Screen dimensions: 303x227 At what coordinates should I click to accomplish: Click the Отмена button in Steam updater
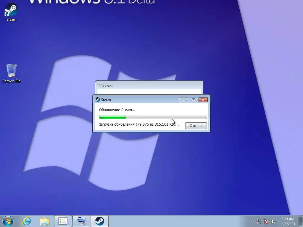196,126
